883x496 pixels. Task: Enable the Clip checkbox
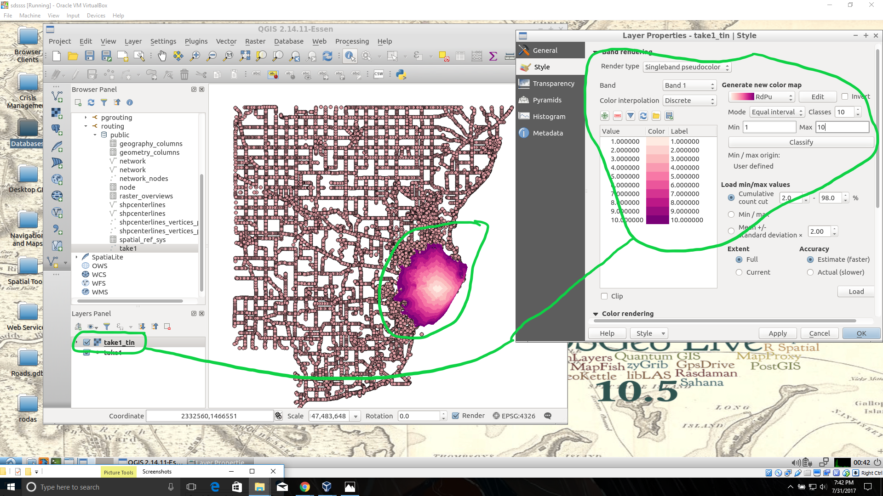click(x=604, y=296)
